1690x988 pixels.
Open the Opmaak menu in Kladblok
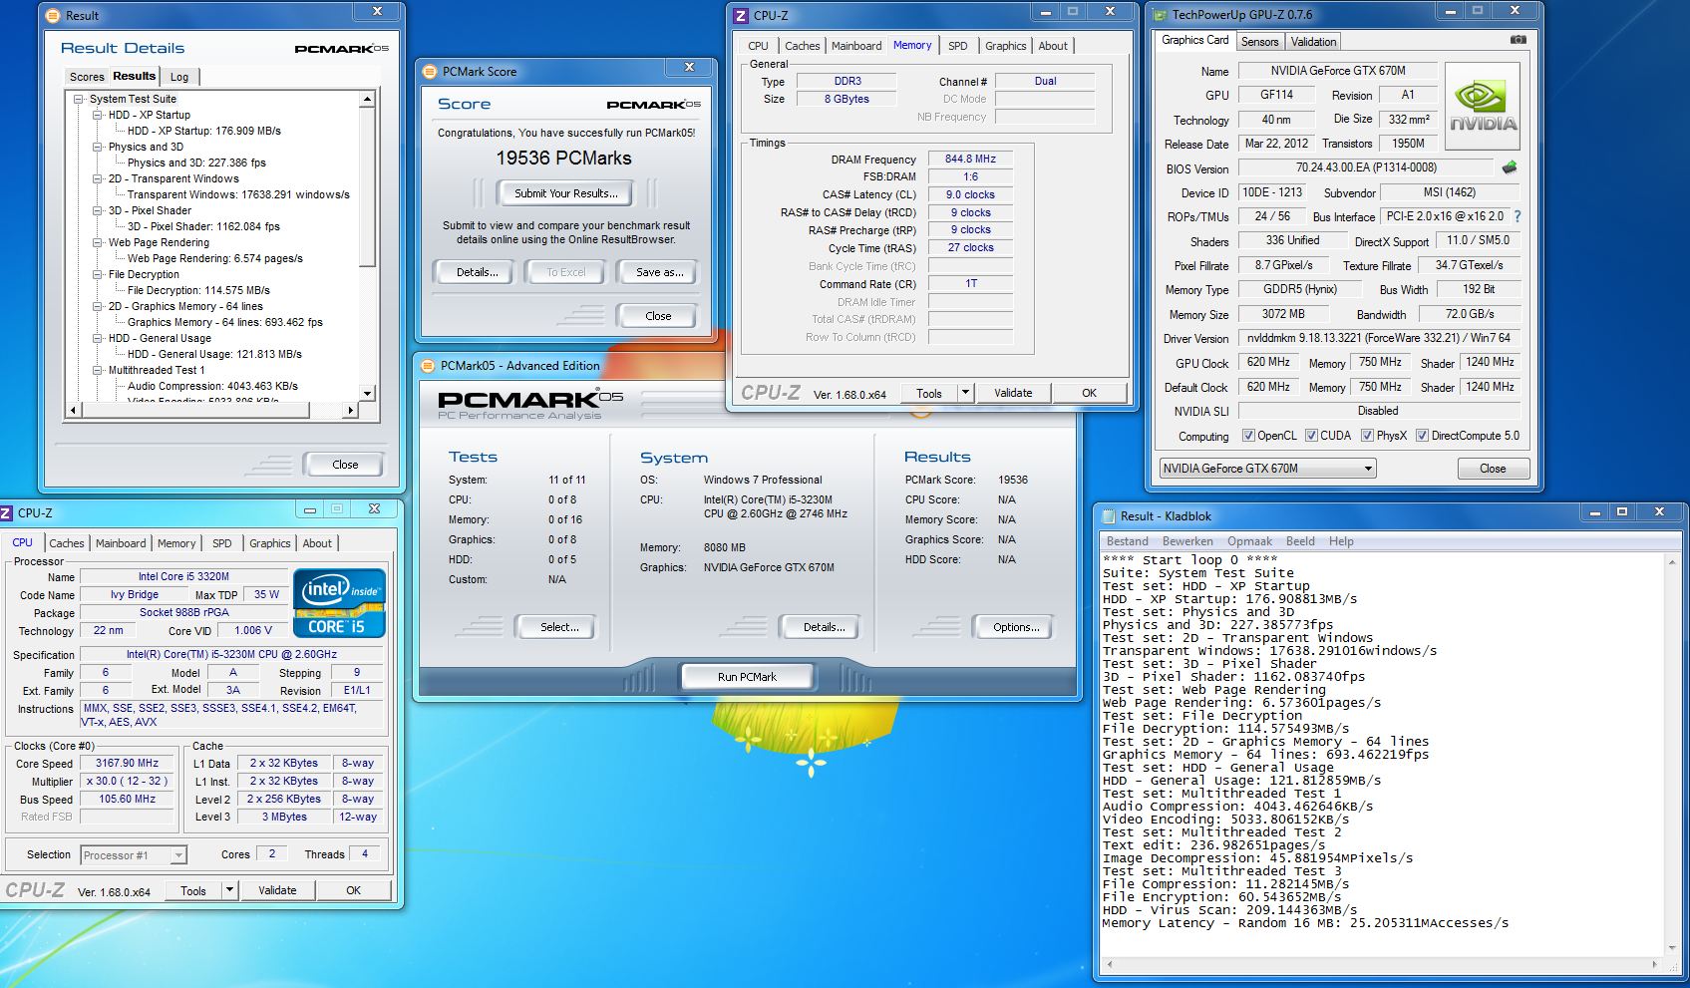coord(1249,541)
